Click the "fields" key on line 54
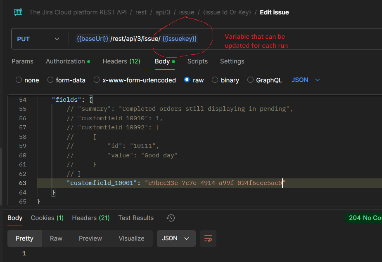 pyautogui.click(x=66, y=100)
